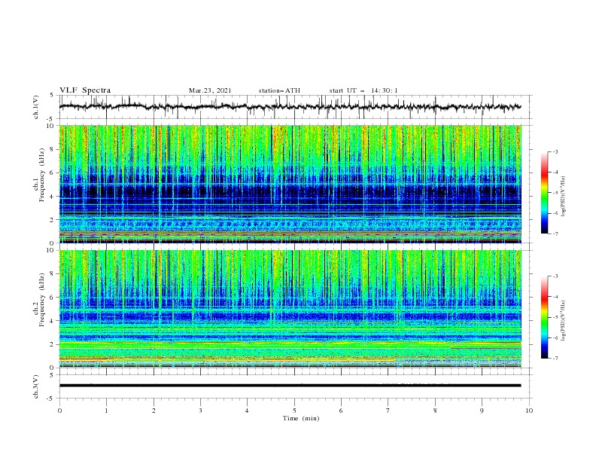Click time axis tick label "5"
This screenshot has height=461, width=596.
click(294, 411)
